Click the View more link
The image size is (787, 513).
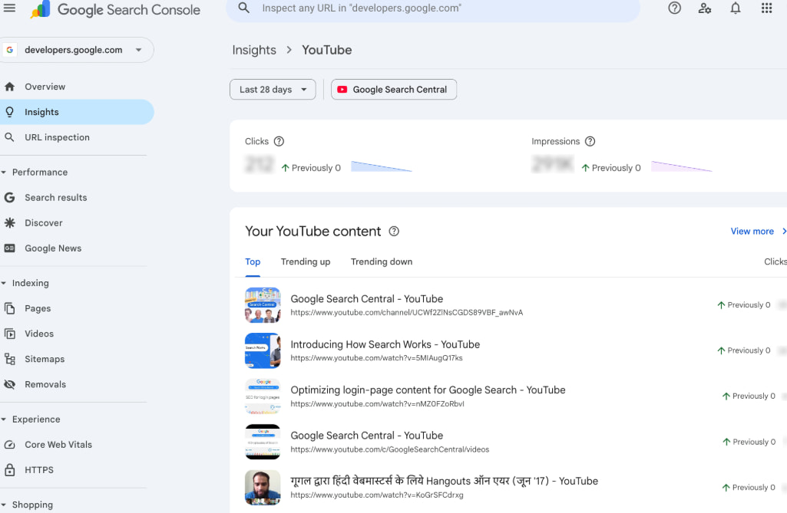pyautogui.click(x=752, y=231)
